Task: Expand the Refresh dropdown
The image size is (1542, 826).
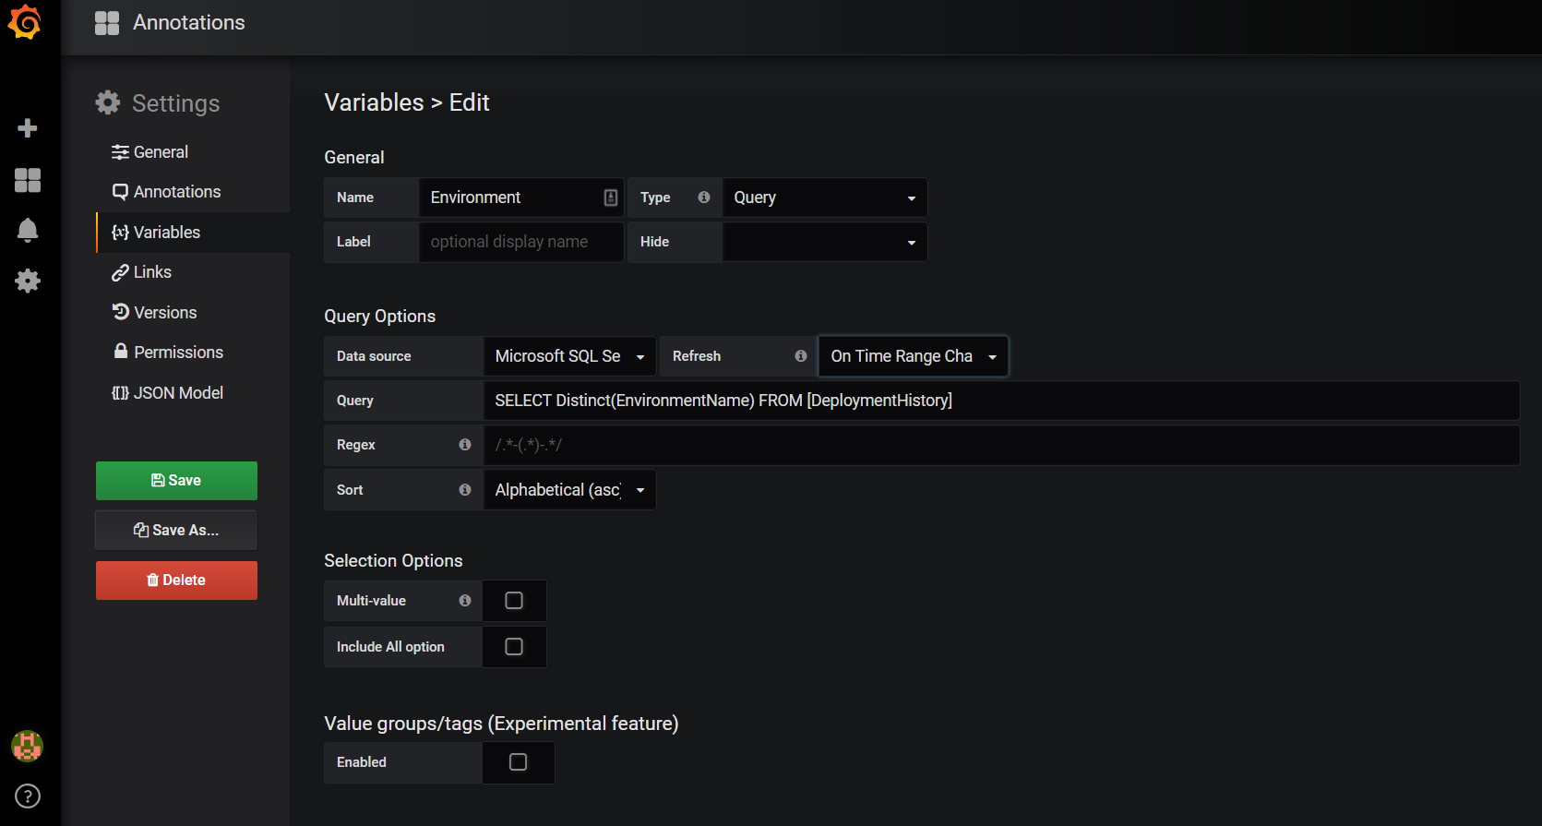Action: point(913,356)
